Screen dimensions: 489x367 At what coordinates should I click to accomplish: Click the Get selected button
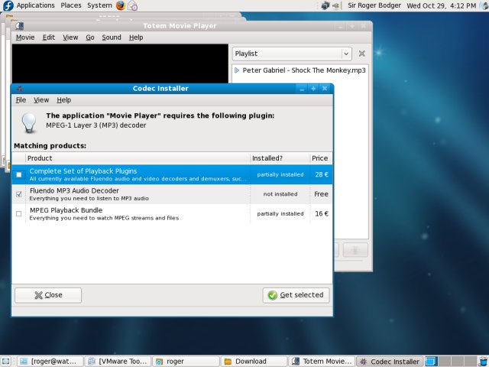click(296, 295)
